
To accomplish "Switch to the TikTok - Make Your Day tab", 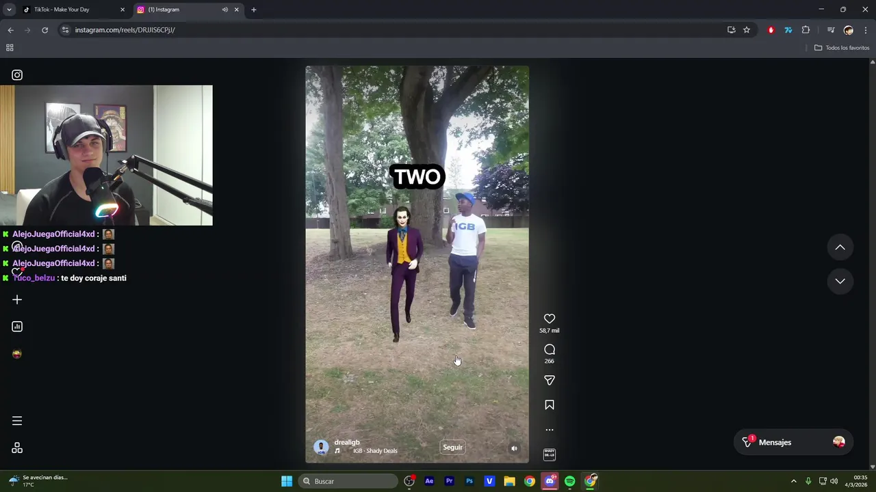I will pos(73,10).
